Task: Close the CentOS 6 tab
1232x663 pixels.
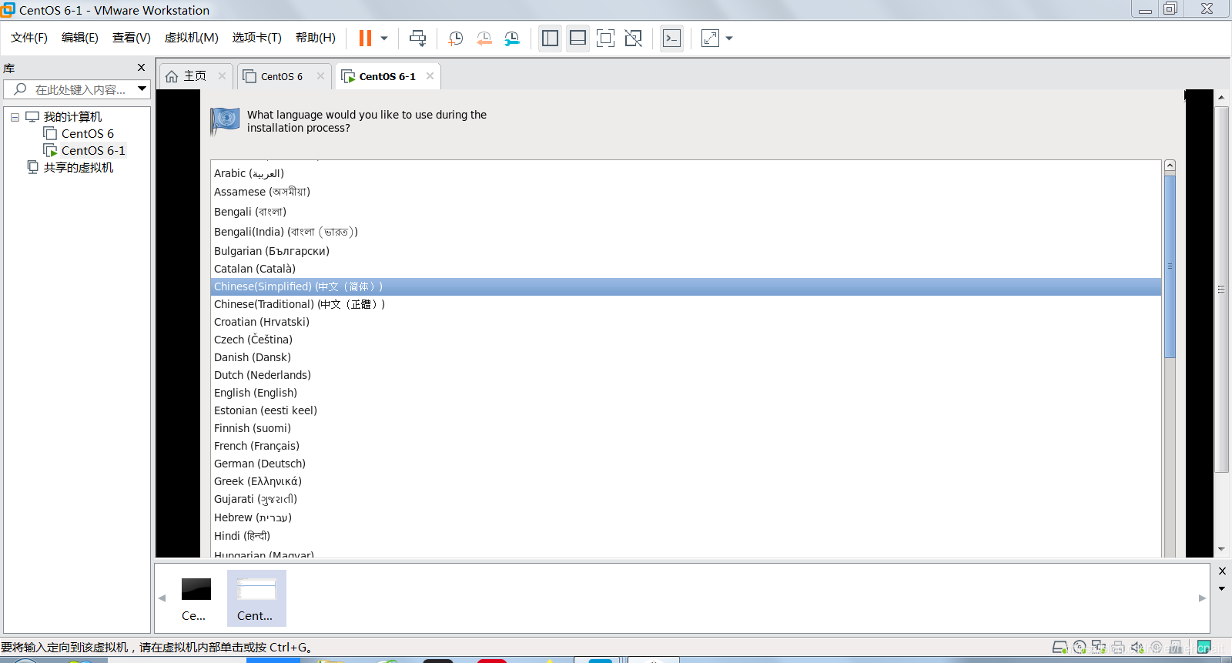Action: [320, 76]
